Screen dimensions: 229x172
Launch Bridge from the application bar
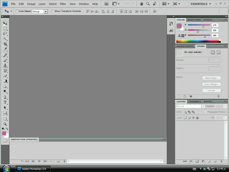click(x=107, y=4)
